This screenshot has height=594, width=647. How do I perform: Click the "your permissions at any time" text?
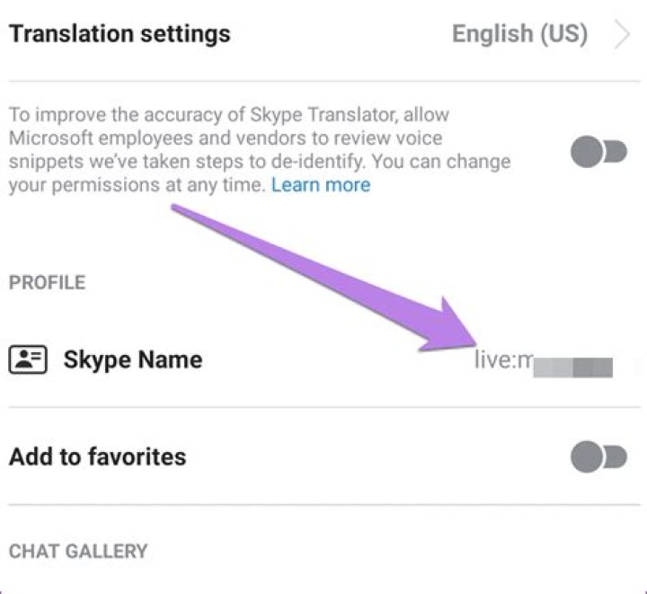[x=137, y=186]
